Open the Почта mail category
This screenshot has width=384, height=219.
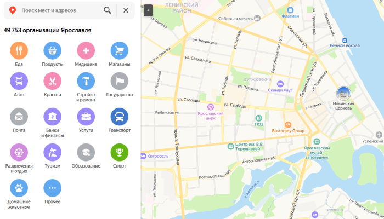(19, 117)
